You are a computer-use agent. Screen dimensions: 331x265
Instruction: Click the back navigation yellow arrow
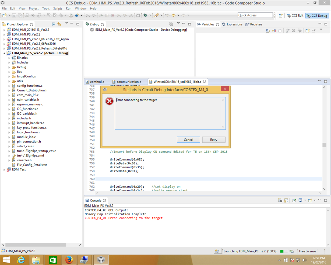pyautogui.click(x=174, y=15)
